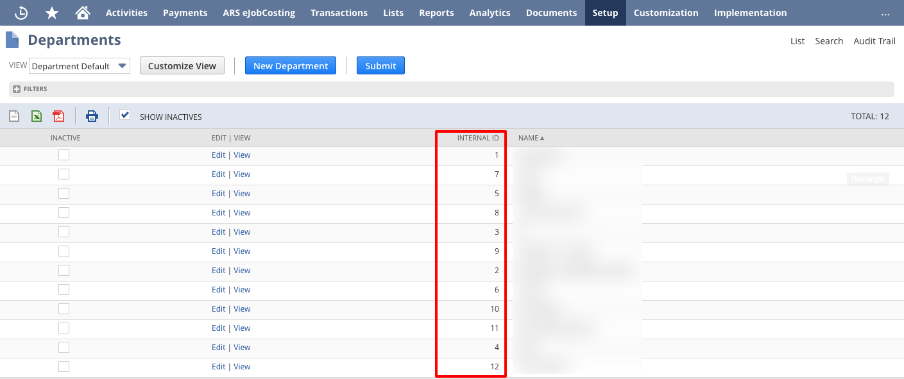904x379 pixels.
Task: Navigate to the Reports menu
Action: (436, 12)
